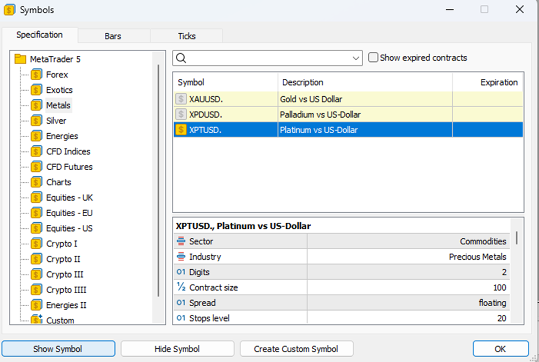This screenshot has height=362, width=539.
Task: Open the symbol search dropdown arrow
Action: [x=356, y=58]
